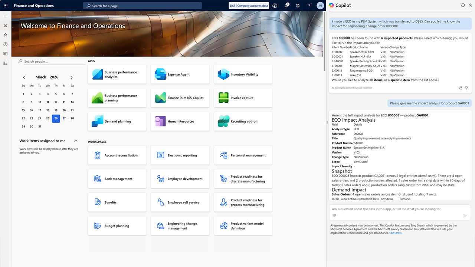Select March 15 in the calendar
This screenshot has height=267, width=475.
tap(23, 110)
